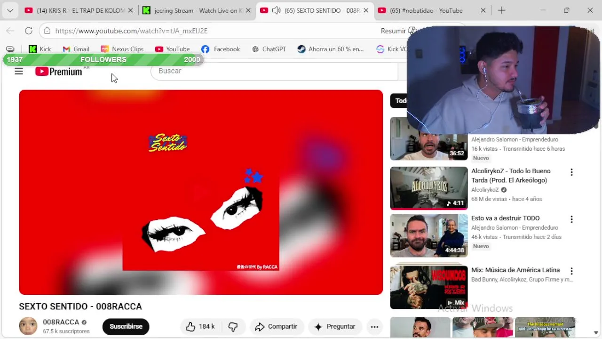
Task: Click the bookmarks bar leftmost icon
Action: 10,49
